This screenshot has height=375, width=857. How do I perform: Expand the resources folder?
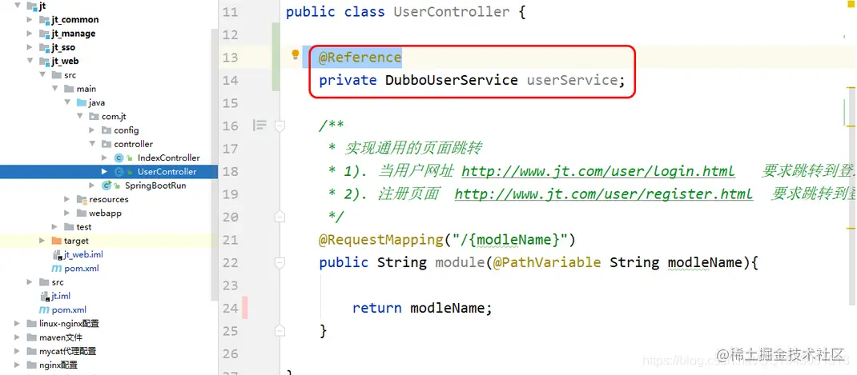(x=66, y=199)
